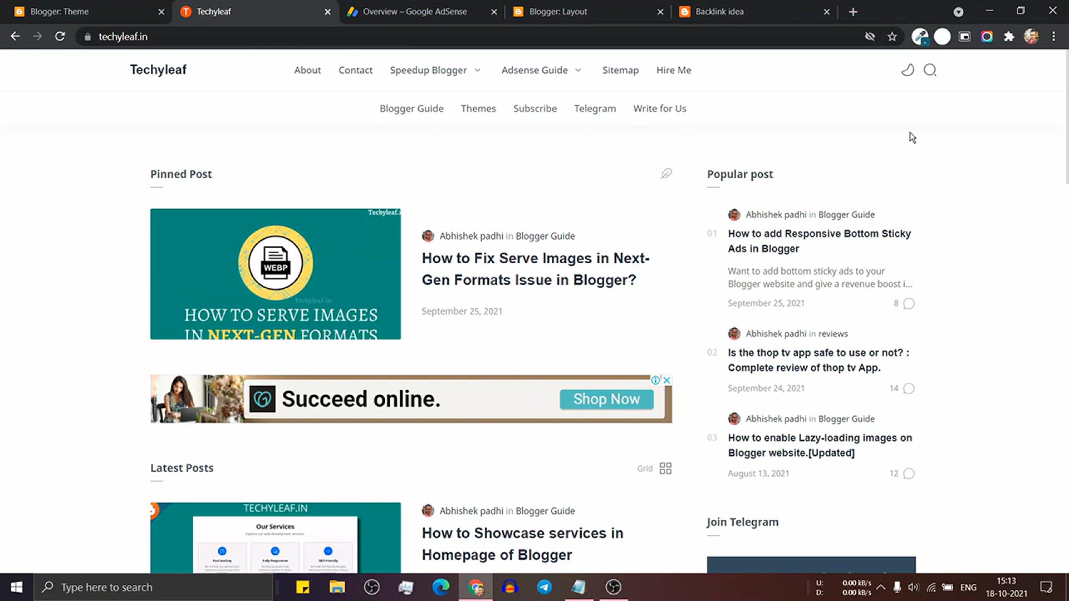Open the About menu item
The height and width of the screenshot is (601, 1069).
tap(307, 70)
